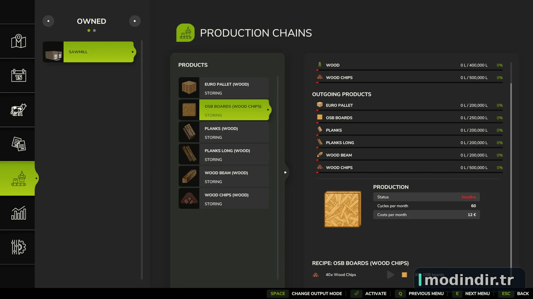The width and height of the screenshot is (533, 299).
Task: Click the Planks Long icon under Outgoing Products
Action: point(320,142)
